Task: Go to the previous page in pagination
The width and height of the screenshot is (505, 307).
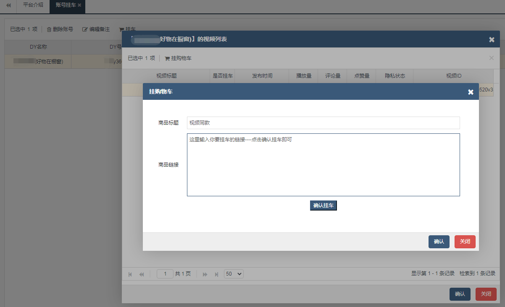Action: tap(142, 274)
